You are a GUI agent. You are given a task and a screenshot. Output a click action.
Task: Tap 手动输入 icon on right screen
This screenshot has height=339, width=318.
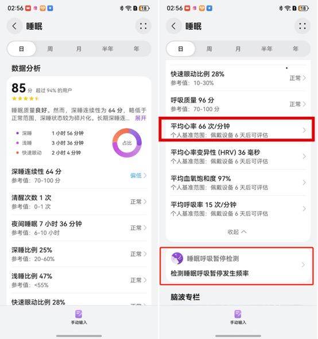click(238, 314)
